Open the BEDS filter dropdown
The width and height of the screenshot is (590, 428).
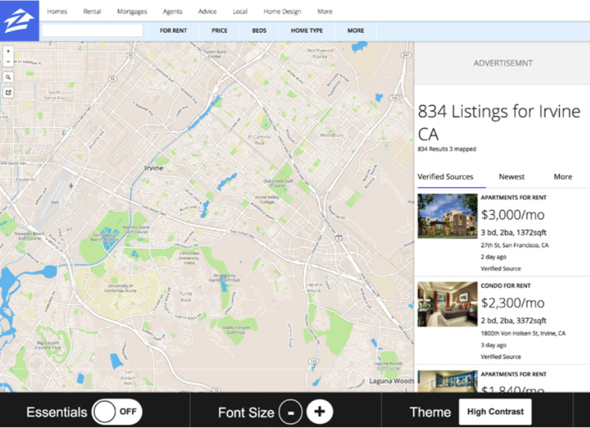pos(259,31)
